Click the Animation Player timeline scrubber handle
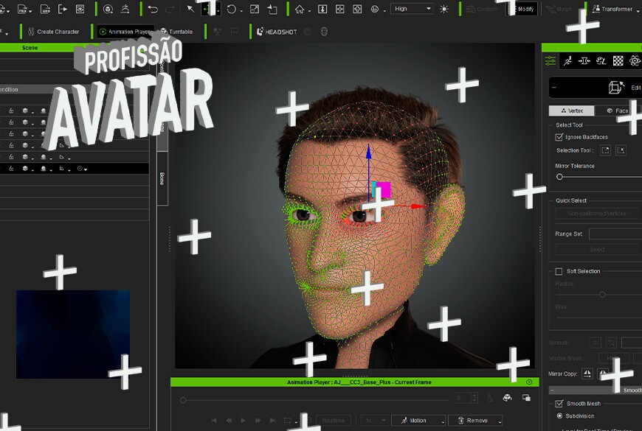Image resolution: width=642 pixels, height=431 pixels. coord(183,400)
